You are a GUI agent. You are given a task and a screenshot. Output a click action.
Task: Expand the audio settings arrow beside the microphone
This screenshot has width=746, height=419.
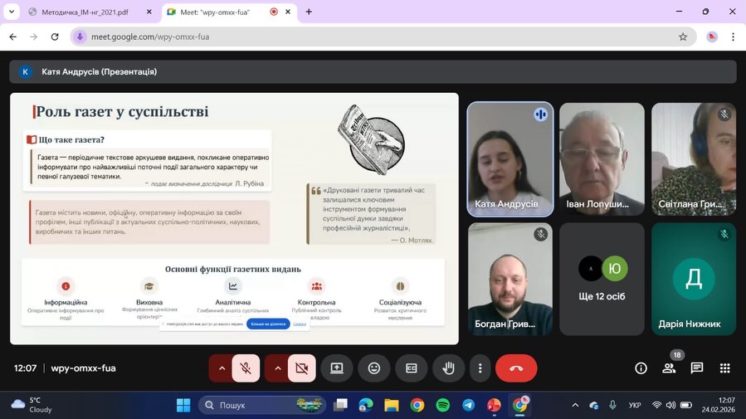(221, 368)
